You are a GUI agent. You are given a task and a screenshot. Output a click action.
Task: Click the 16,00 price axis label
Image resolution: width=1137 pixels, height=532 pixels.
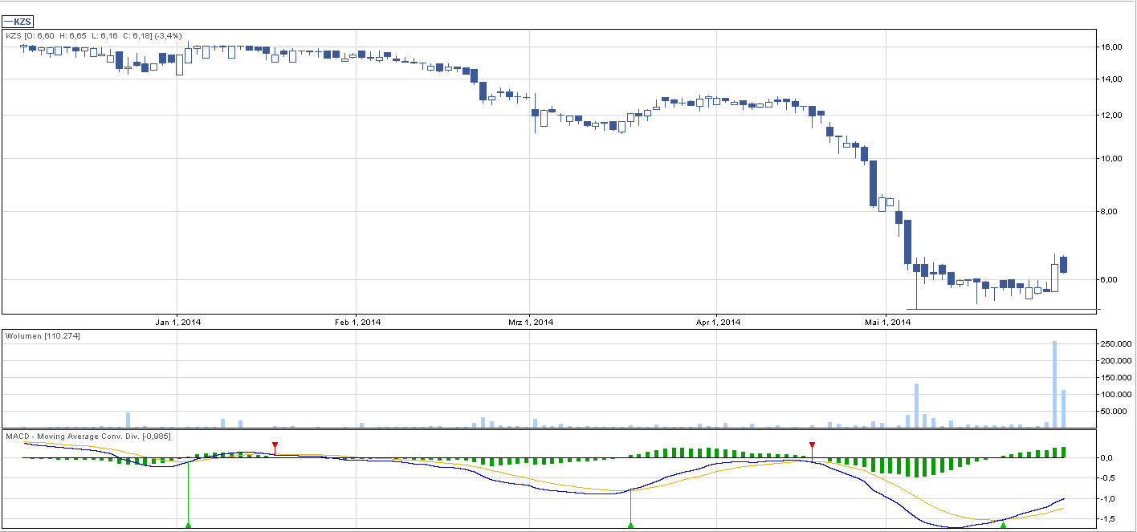point(1111,47)
